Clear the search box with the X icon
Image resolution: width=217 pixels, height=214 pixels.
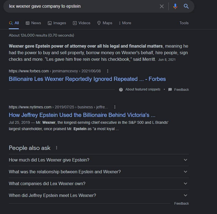162,6
